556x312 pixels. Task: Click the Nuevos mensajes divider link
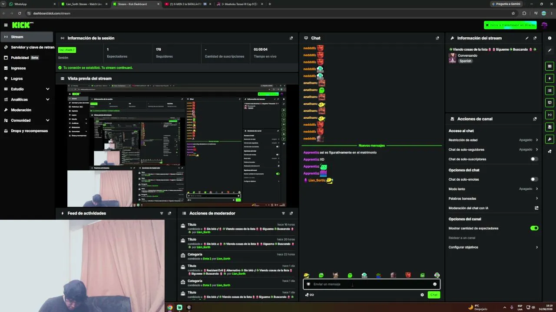pos(371,146)
